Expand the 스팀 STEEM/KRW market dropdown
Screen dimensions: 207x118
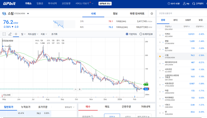click(28, 13)
